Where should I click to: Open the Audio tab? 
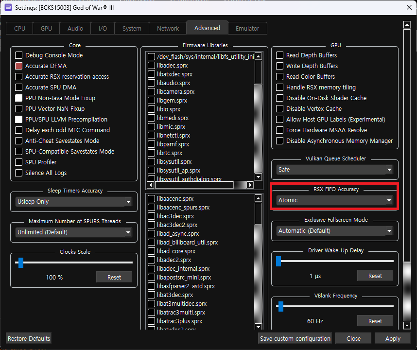tap(75, 29)
